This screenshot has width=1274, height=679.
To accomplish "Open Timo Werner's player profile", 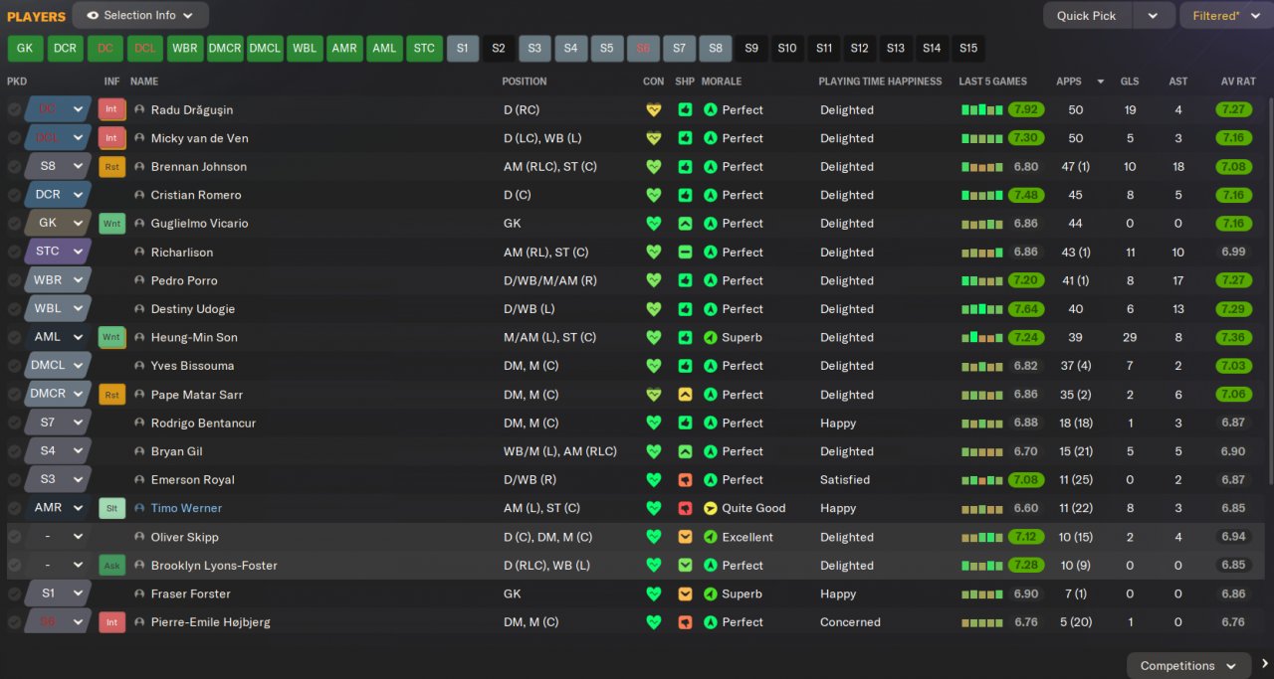I will click(x=186, y=508).
